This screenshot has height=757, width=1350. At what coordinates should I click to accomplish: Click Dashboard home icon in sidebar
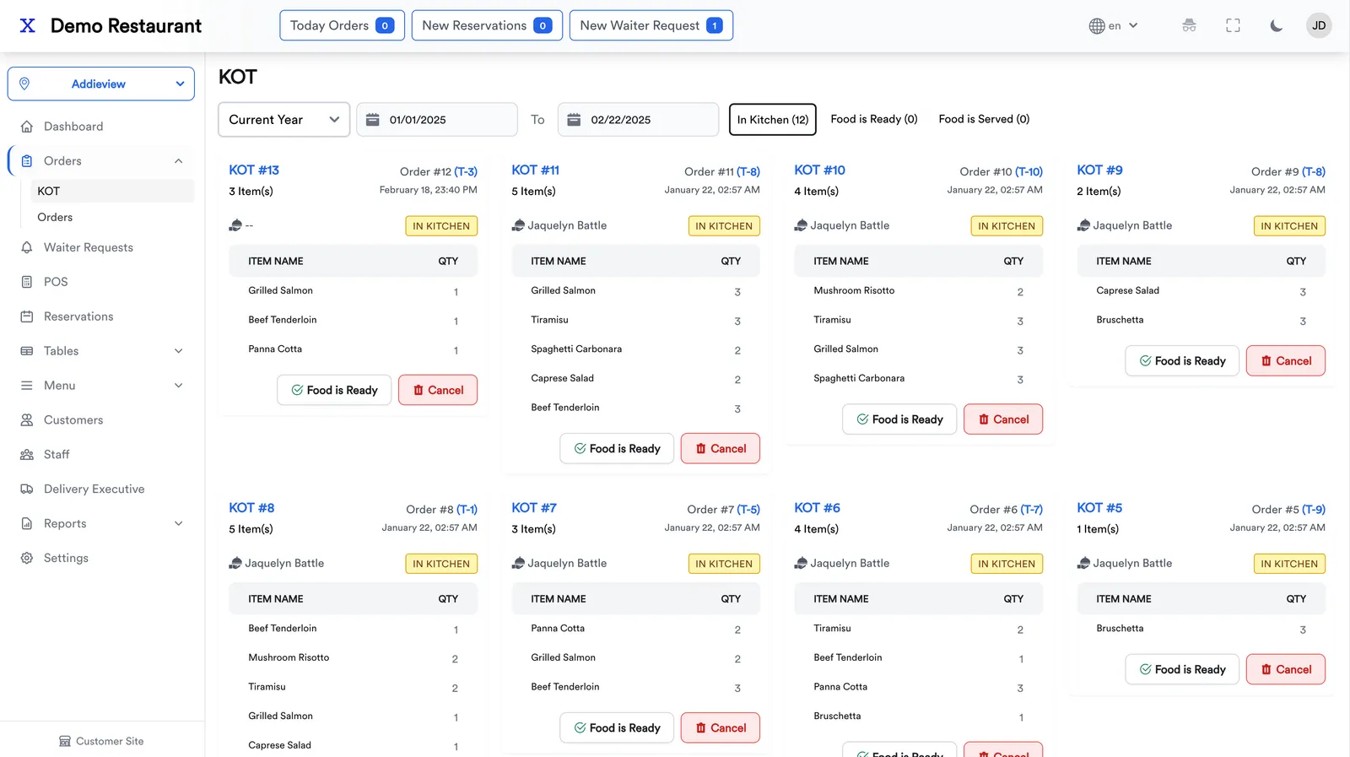point(27,127)
